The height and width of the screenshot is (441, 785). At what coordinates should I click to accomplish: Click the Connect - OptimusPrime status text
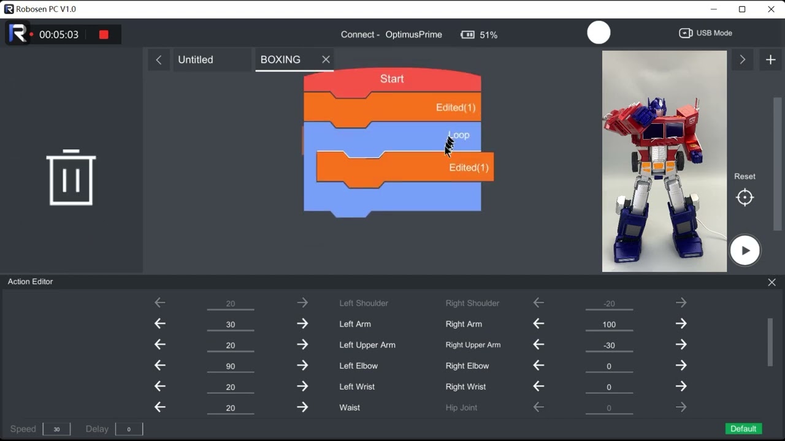391,35
